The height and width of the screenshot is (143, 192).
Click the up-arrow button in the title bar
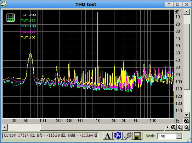[x=169, y=4]
